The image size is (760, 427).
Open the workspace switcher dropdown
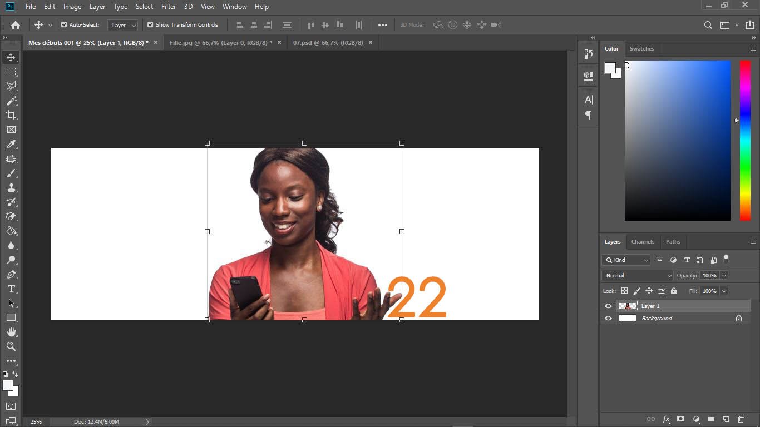point(729,25)
